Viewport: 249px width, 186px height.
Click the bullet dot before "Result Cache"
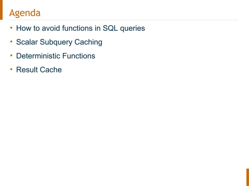click(x=12, y=70)
